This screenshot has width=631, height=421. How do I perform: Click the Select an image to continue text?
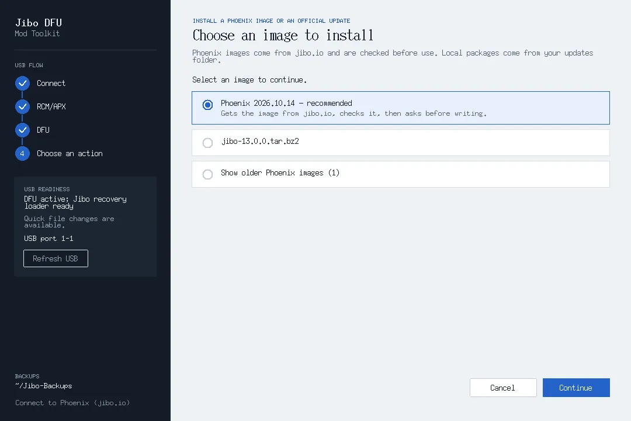pyautogui.click(x=249, y=80)
